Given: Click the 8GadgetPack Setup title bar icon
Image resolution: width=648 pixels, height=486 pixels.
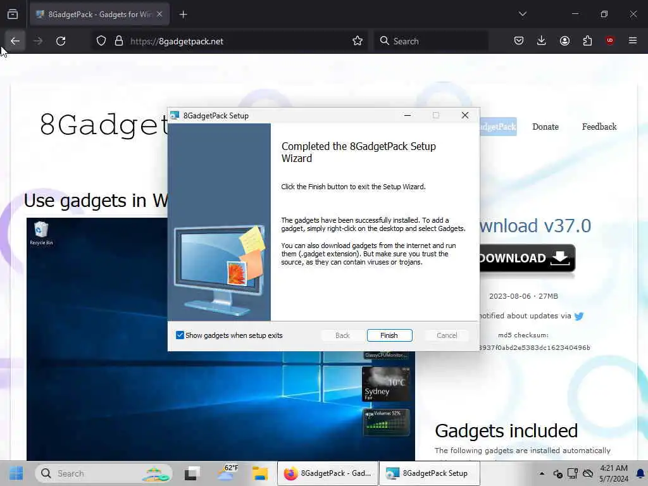Looking at the screenshot, I should point(175,116).
